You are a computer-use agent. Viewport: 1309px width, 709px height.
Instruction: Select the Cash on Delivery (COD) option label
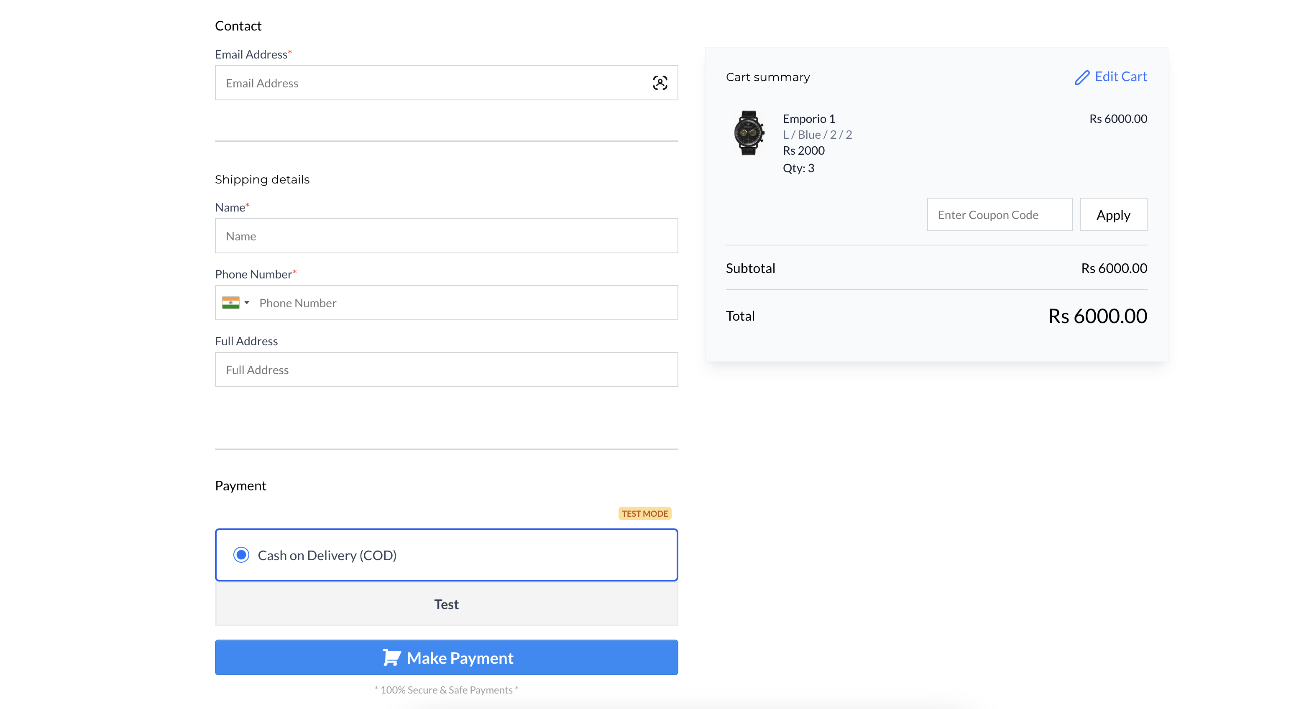tap(327, 555)
